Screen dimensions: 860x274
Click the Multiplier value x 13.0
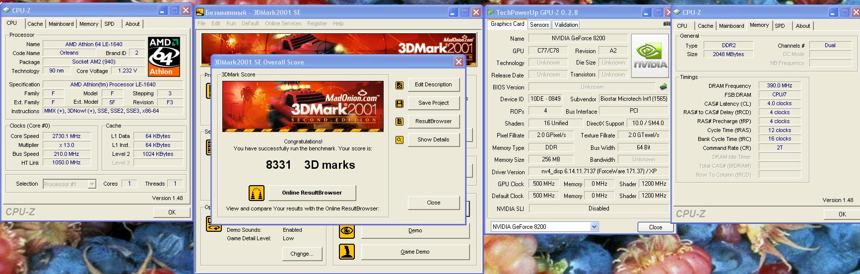coord(66,145)
